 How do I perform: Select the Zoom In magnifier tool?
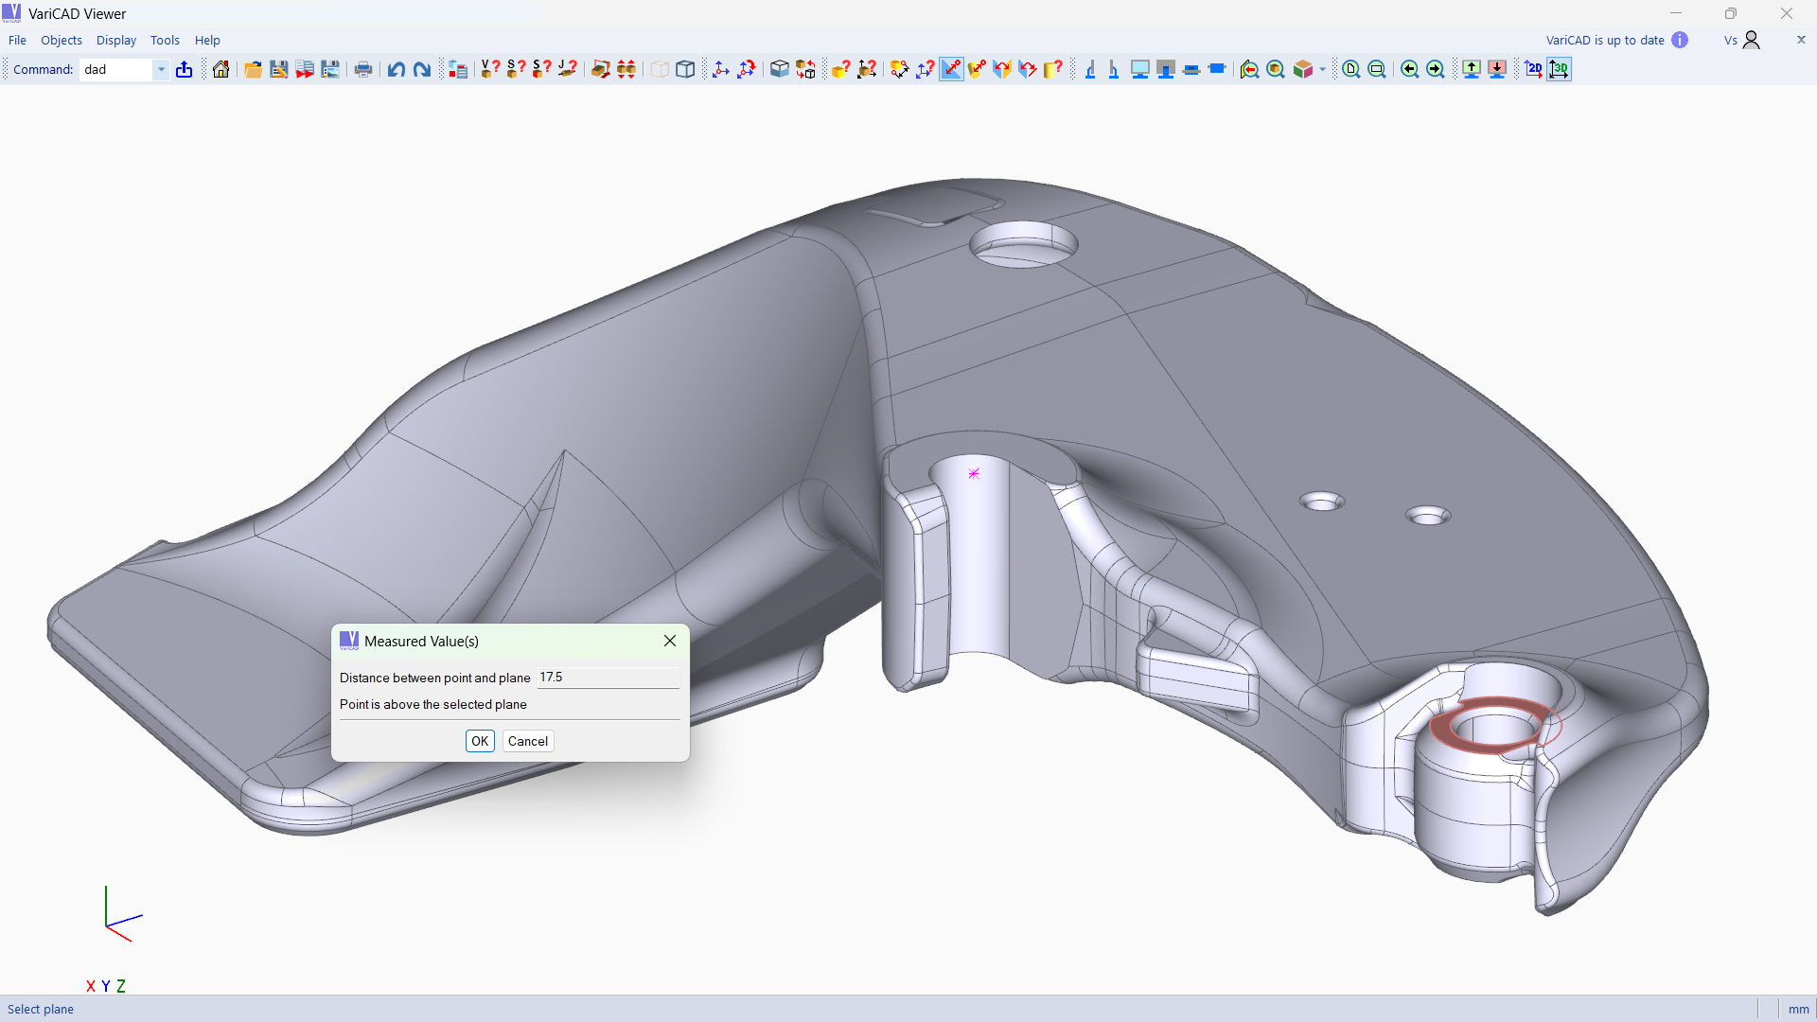click(1350, 69)
